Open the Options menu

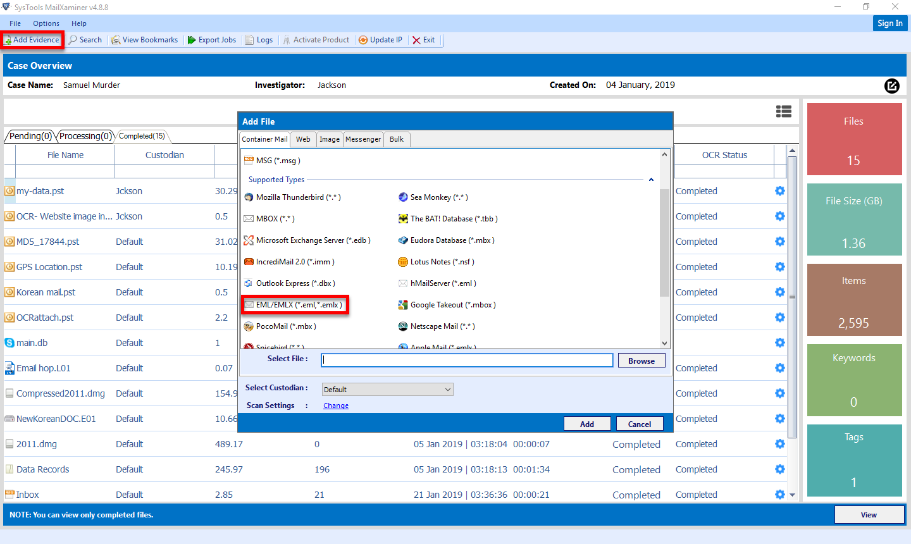(x=46, y=23)
